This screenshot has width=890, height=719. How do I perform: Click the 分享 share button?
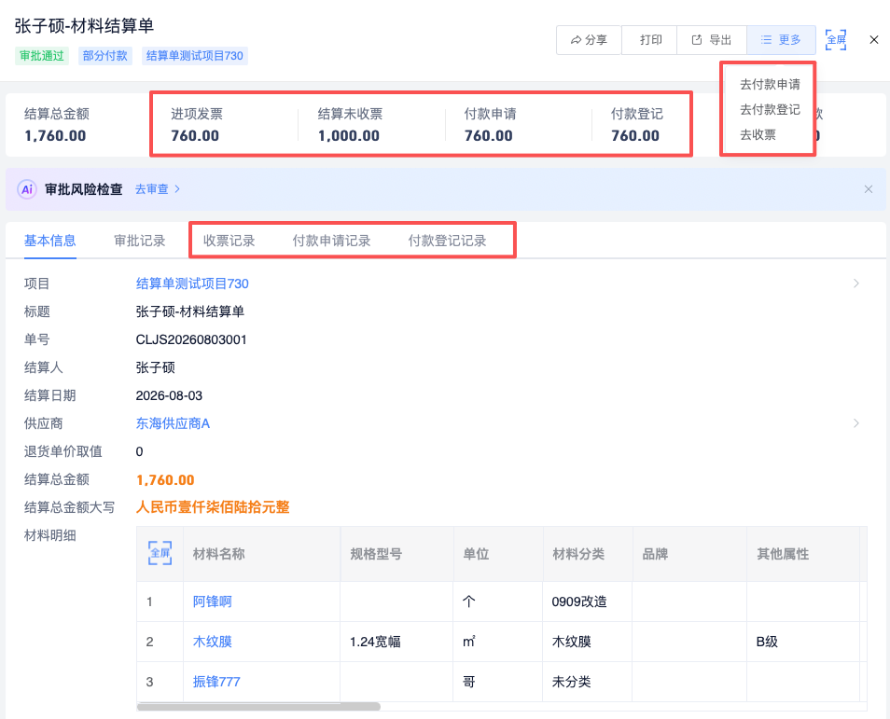[x=590, y=40]
